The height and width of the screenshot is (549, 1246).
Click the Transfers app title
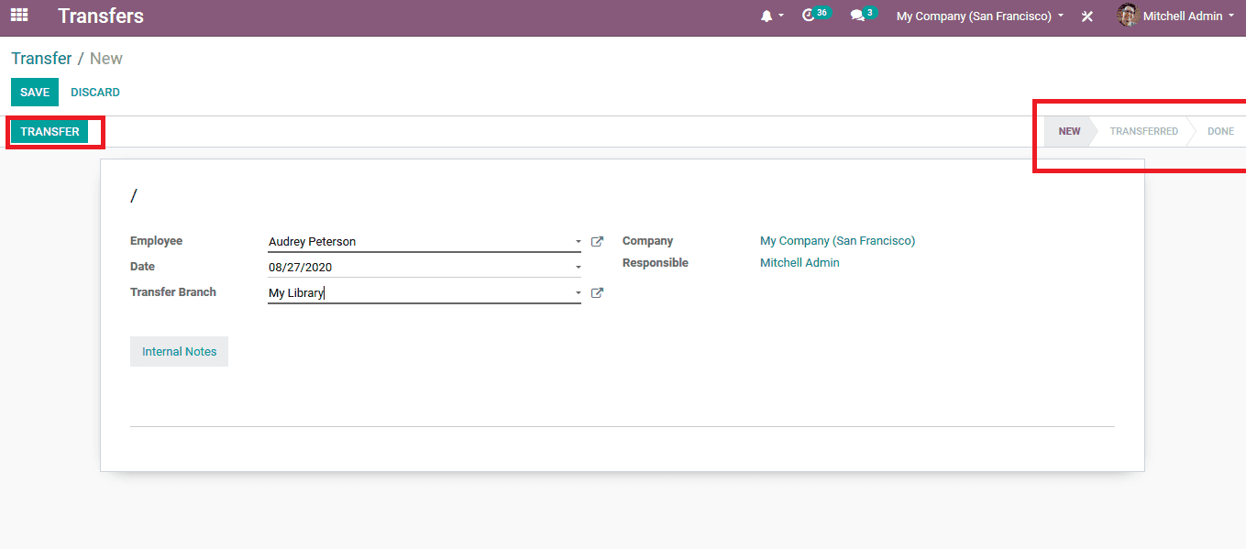click(101, 16)
